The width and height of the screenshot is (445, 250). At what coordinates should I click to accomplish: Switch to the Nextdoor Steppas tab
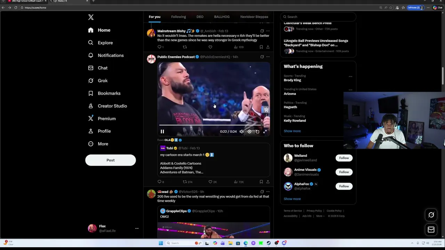(x=254, y=17)
